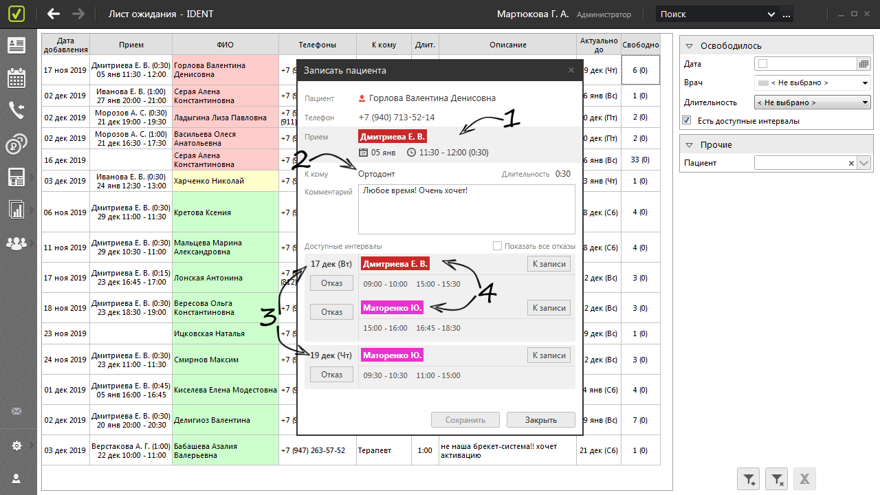The height and width of the screenshot is (495, 880).
Task: Click in the Комментарий text area
Action: [x=467, y=210]
